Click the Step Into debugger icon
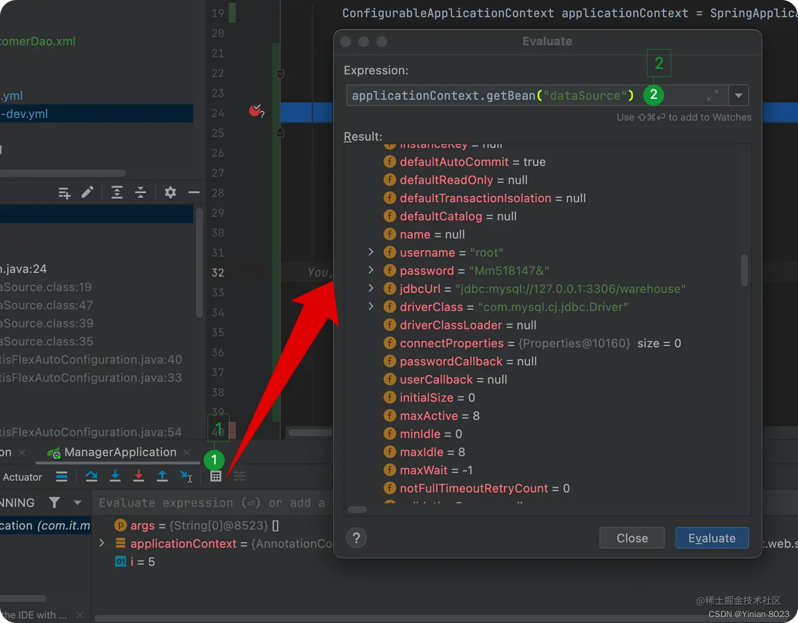798x623 pixels. pos(115,476)
